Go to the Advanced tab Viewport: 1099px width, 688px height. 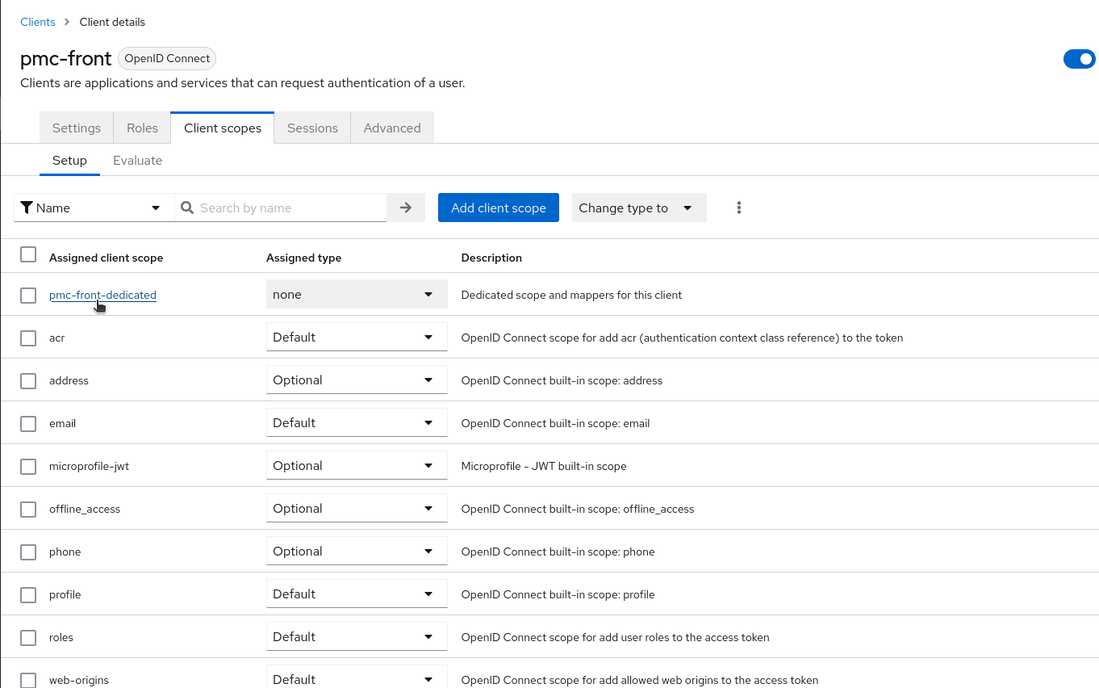[392, 128]
